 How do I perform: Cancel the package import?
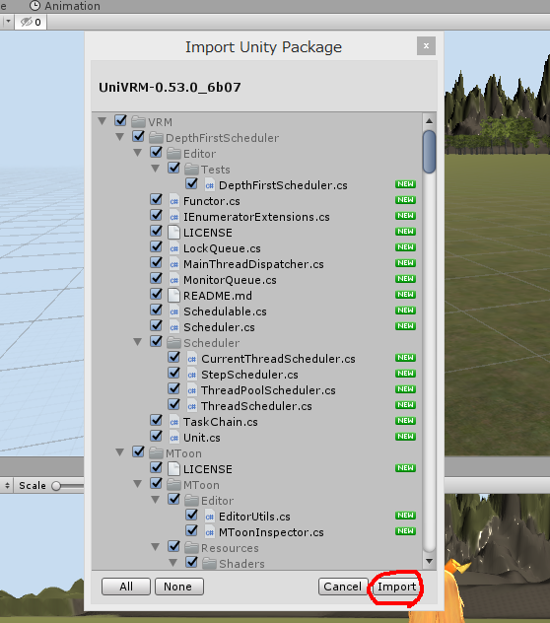coord(343,587)
